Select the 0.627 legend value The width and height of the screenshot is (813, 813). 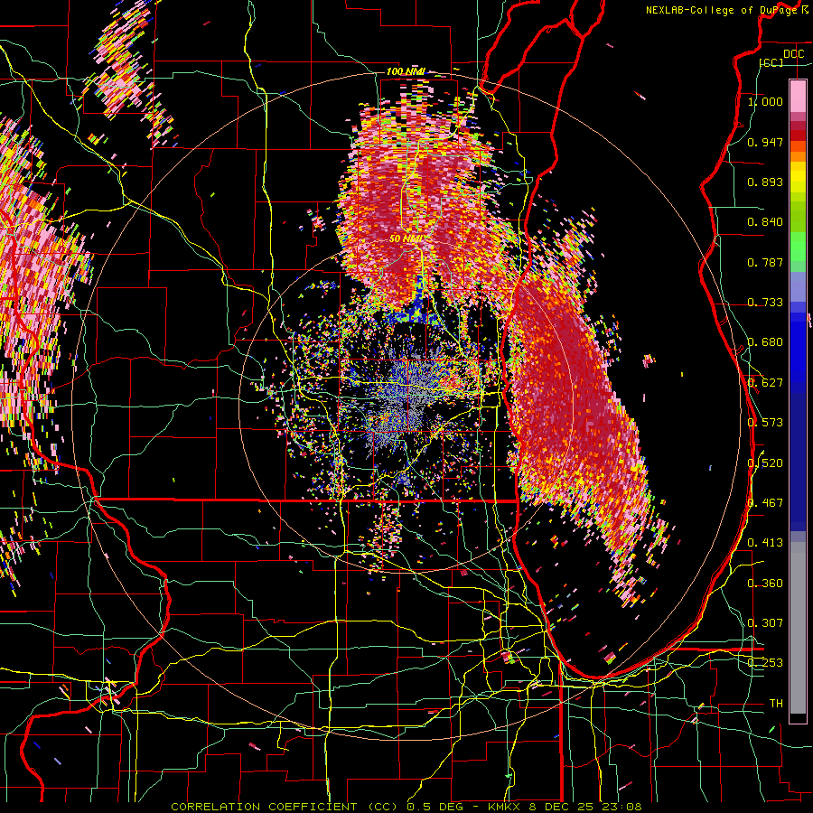[765, 383]
